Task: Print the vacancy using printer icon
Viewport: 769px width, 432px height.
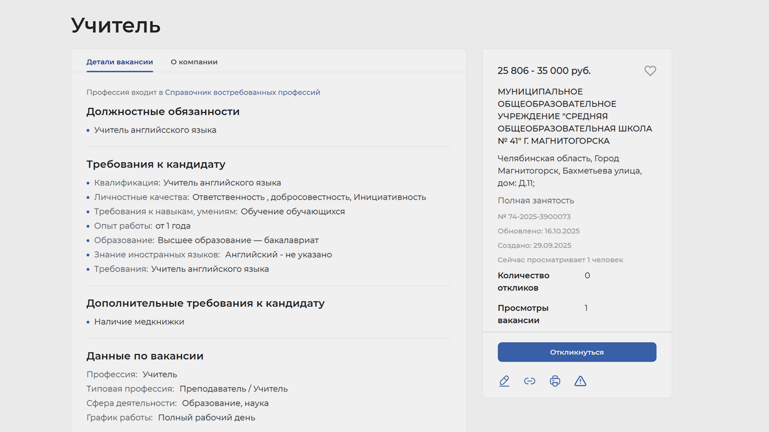Action: [555, 381]
